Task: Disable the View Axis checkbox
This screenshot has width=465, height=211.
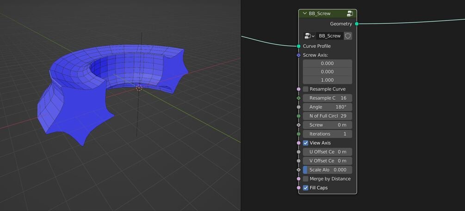Action: click(306, 143)
